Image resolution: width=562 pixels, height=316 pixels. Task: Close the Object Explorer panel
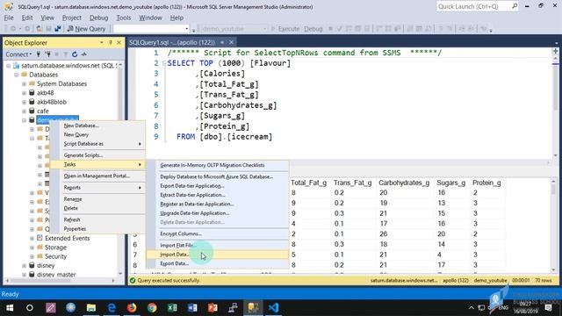(x=119, y=43)
